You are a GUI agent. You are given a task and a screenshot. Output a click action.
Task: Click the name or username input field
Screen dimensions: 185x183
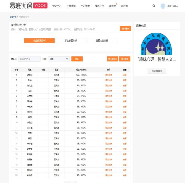[29, 59]
